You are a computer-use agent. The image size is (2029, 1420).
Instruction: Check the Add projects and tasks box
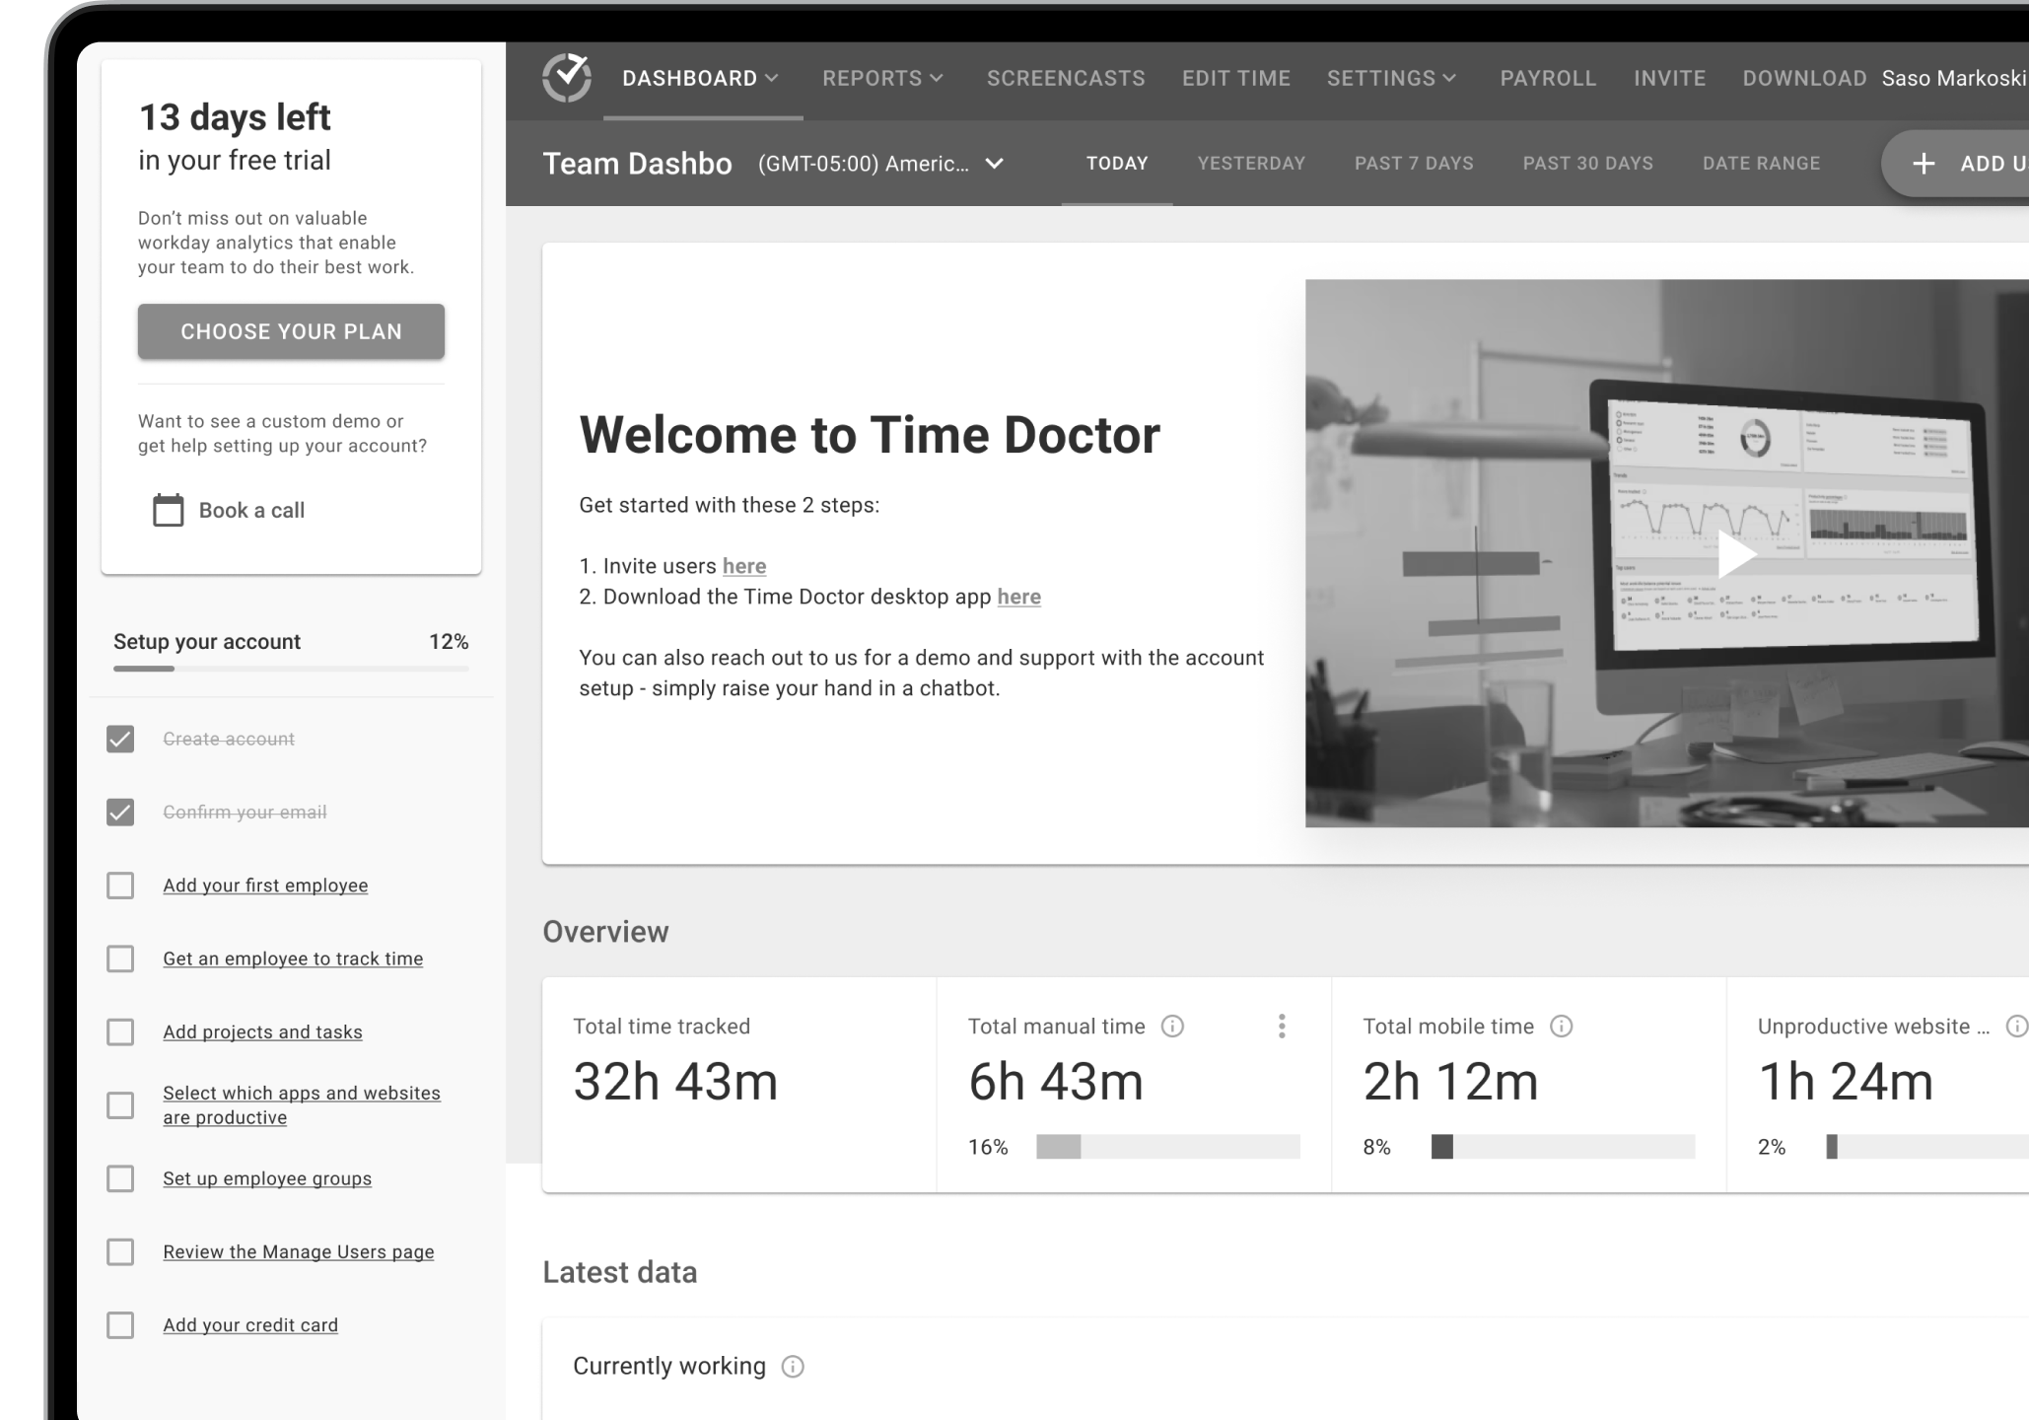click(x=120, y=1031)
